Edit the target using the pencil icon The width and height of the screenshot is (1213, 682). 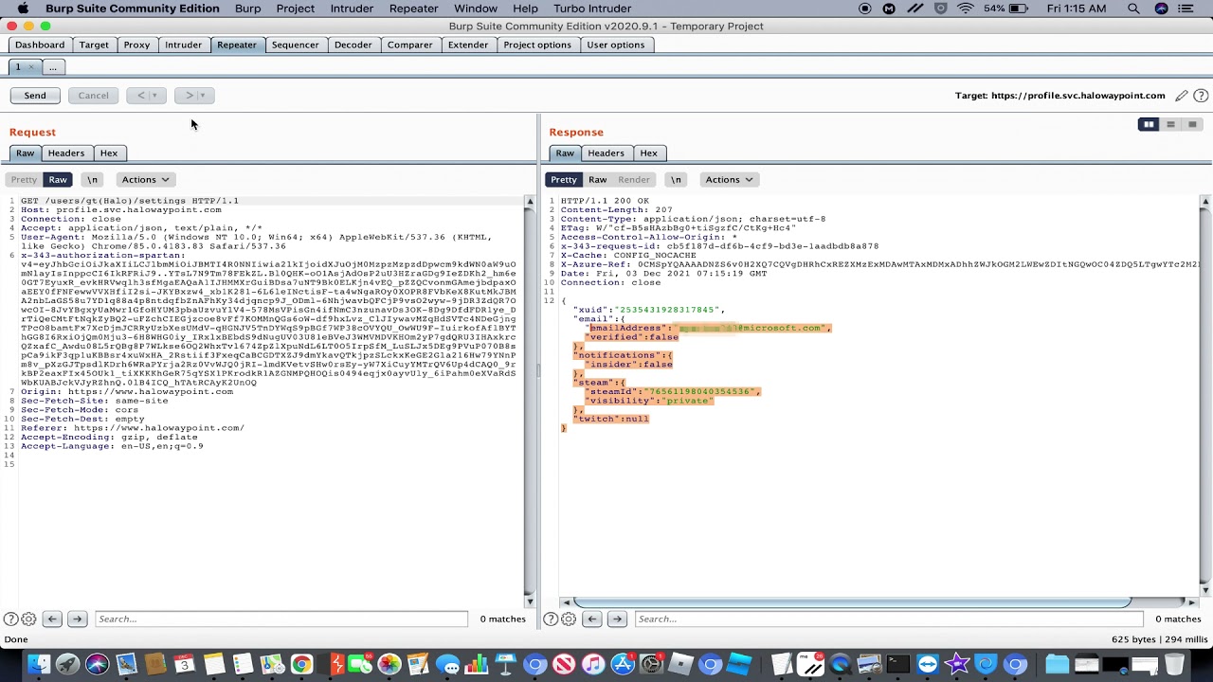pos(1181,96)
